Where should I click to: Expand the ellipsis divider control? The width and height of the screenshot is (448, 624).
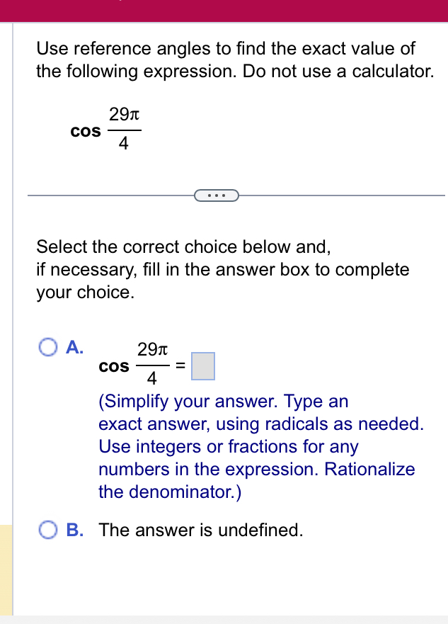(216, 195)
